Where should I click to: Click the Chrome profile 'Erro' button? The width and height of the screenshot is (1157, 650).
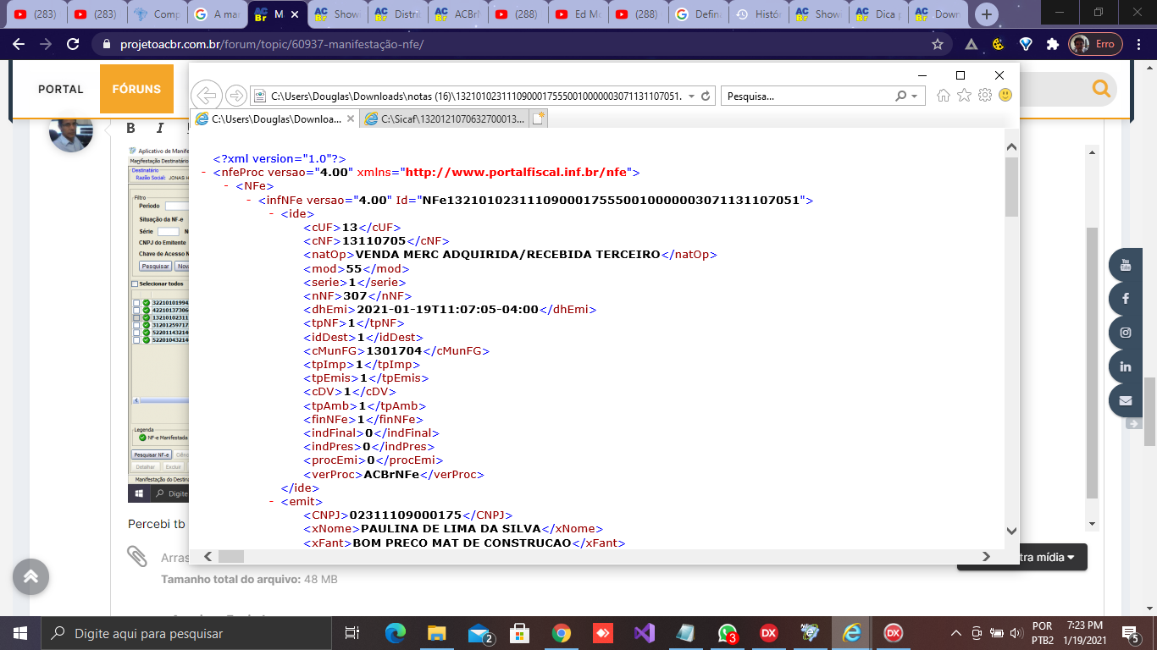click(1095, 44)
